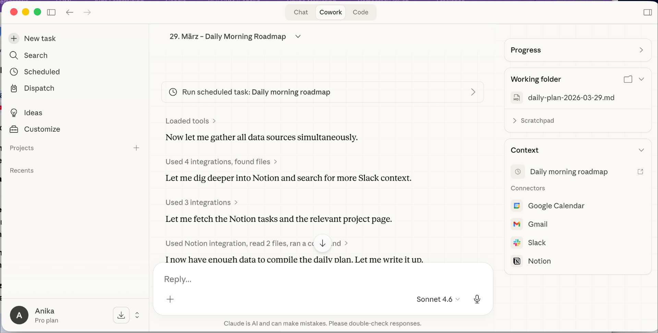Click the MD file icon
This screenshot has width=658, height=333.
[516, 98]
